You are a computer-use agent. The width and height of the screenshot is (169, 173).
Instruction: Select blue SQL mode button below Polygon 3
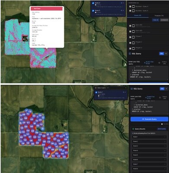[162, 54]
